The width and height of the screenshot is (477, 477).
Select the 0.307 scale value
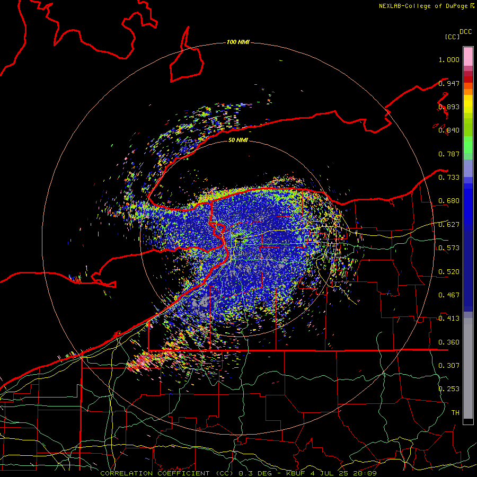449,365
